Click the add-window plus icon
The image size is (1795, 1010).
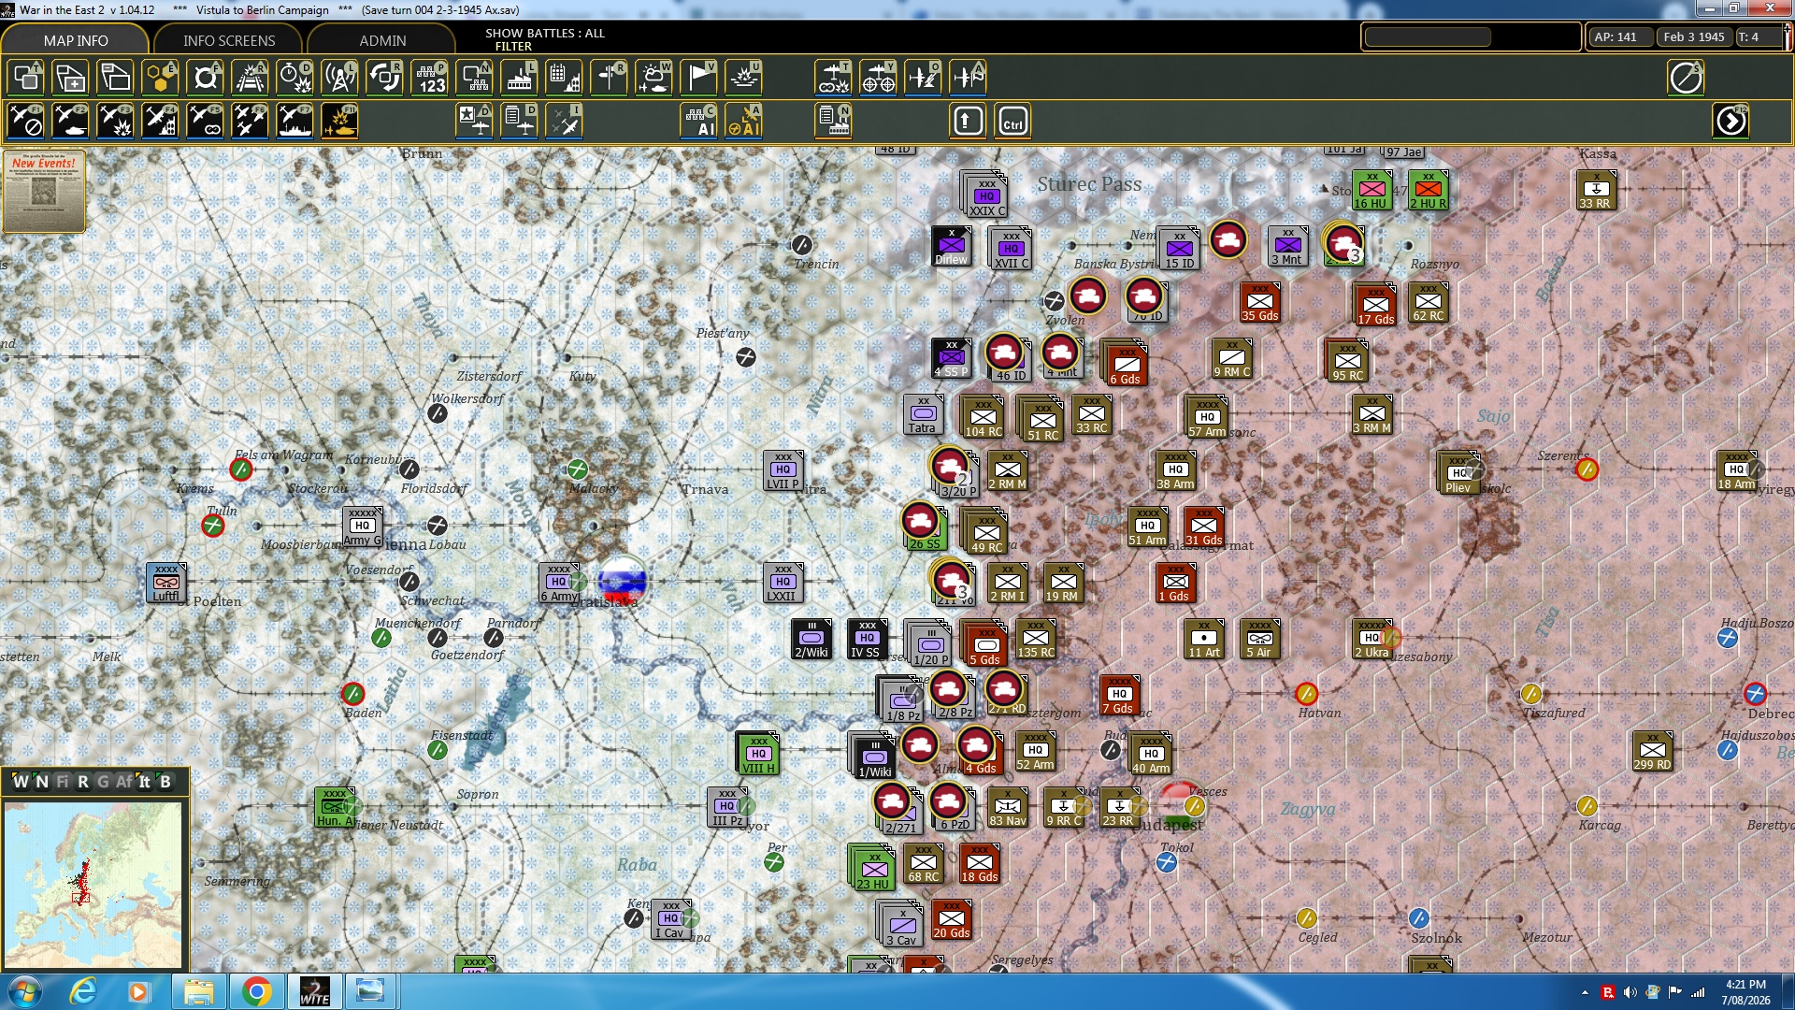click(x=70, y=78)
